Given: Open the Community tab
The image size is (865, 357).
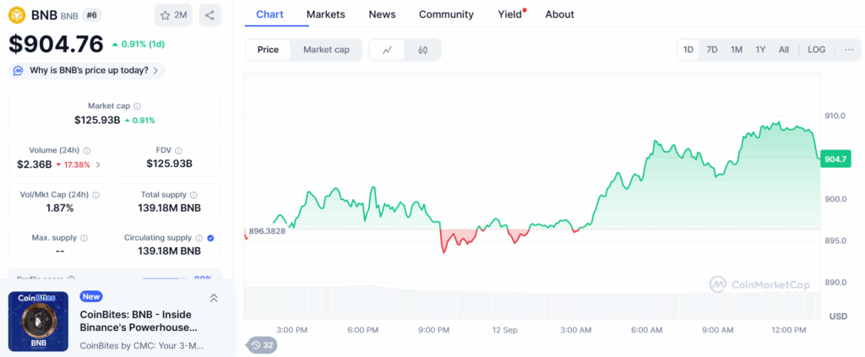Looking at the screenshot, I should (446, 14).
